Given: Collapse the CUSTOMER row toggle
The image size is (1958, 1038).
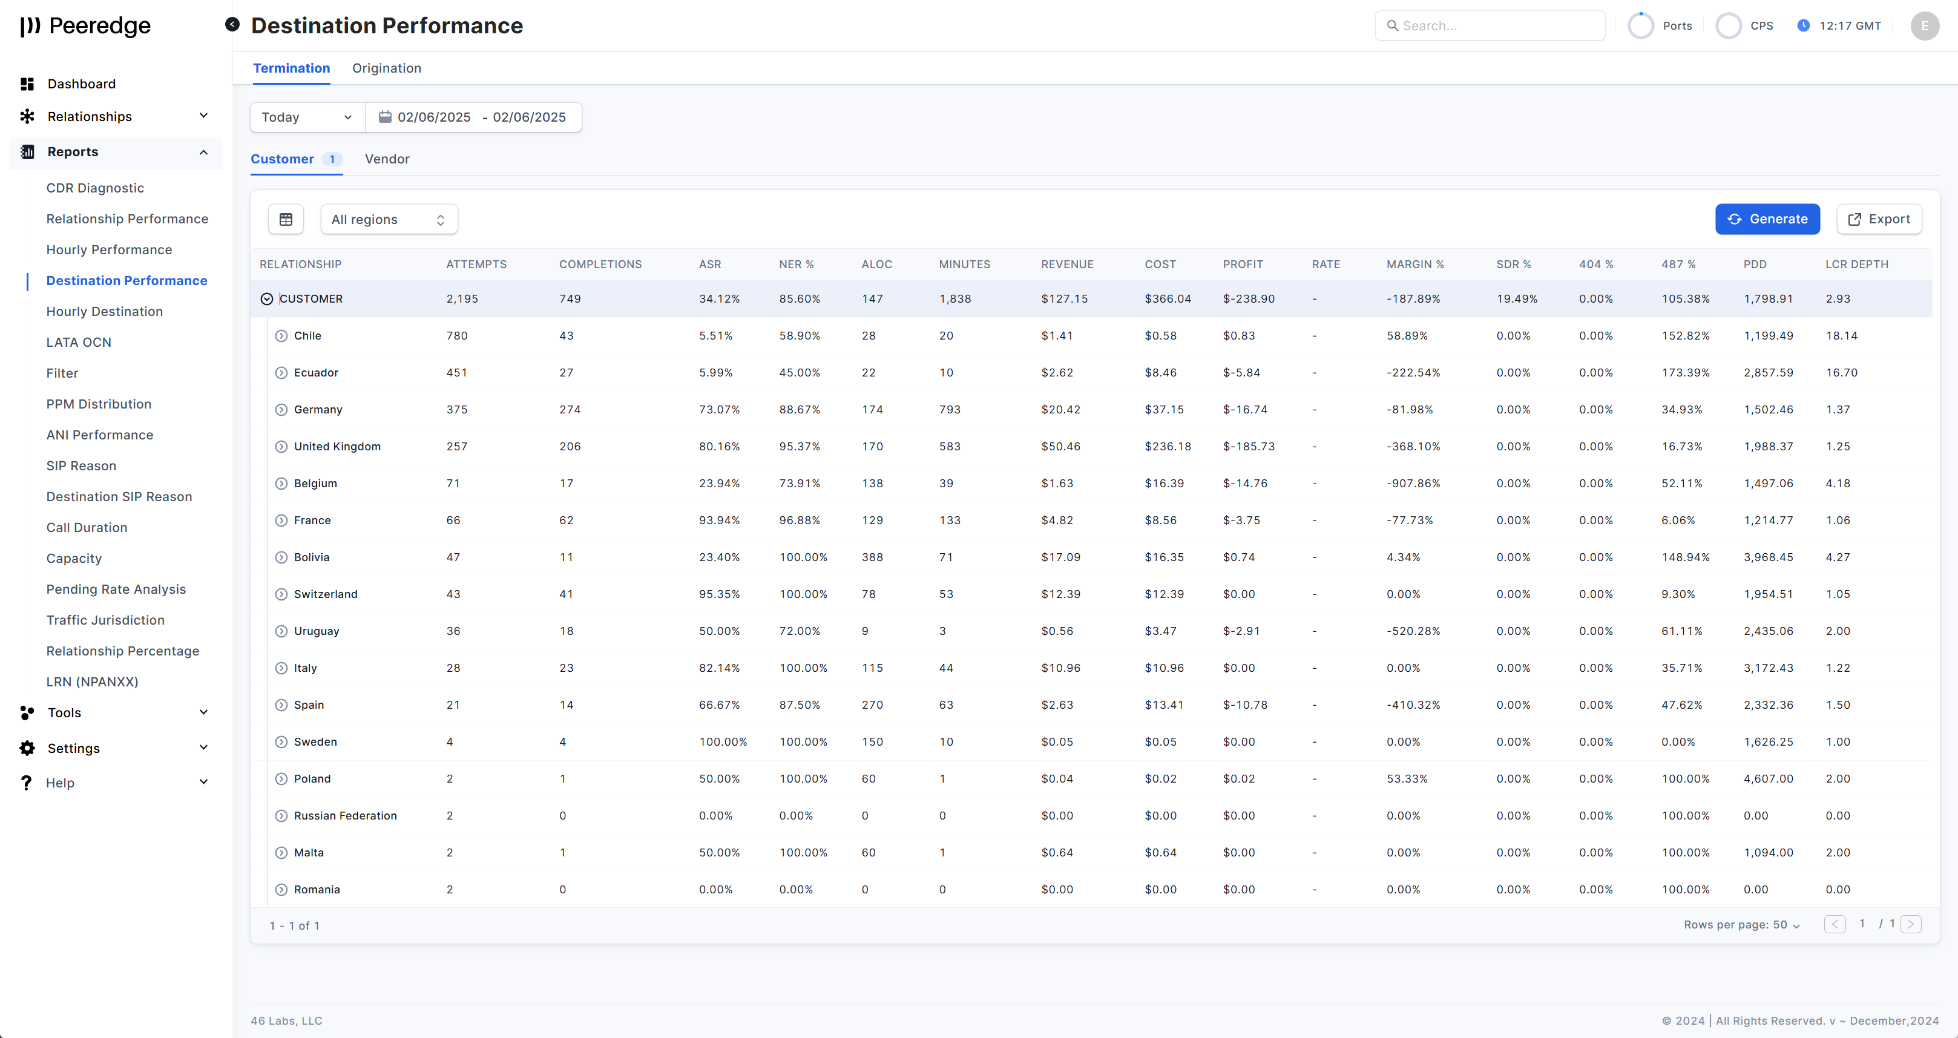Looking at the screenshot, I should tap(267, 298).
